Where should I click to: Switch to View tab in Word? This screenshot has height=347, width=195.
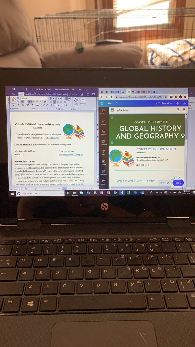[65, 94]
